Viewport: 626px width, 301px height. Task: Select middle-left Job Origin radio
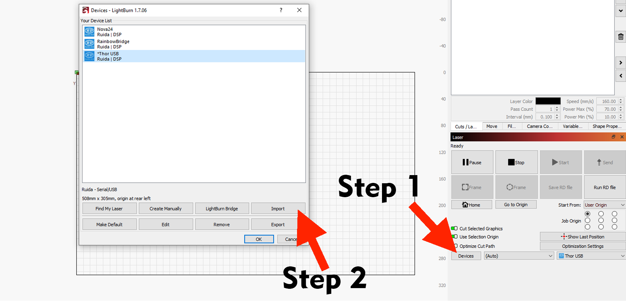(x=588, y=220)
